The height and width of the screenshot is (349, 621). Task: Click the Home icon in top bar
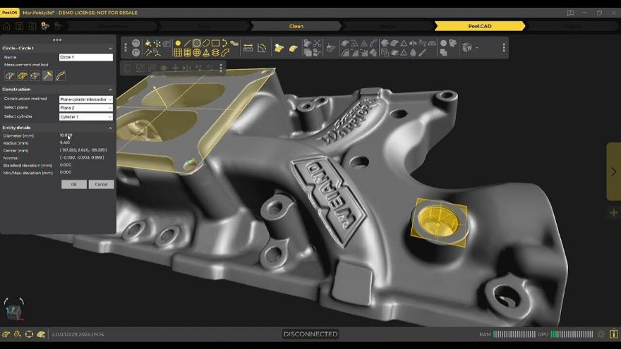point(6,26)
